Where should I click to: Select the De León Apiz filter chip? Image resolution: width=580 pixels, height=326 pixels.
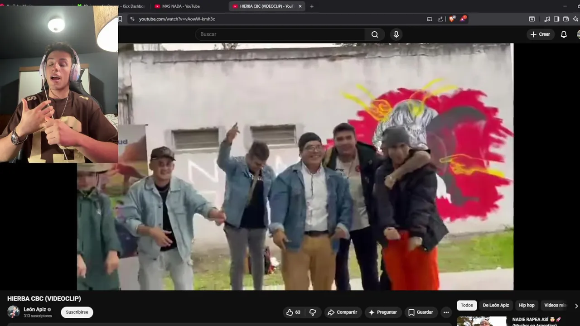pyautogui.click(x=496, y=306)
